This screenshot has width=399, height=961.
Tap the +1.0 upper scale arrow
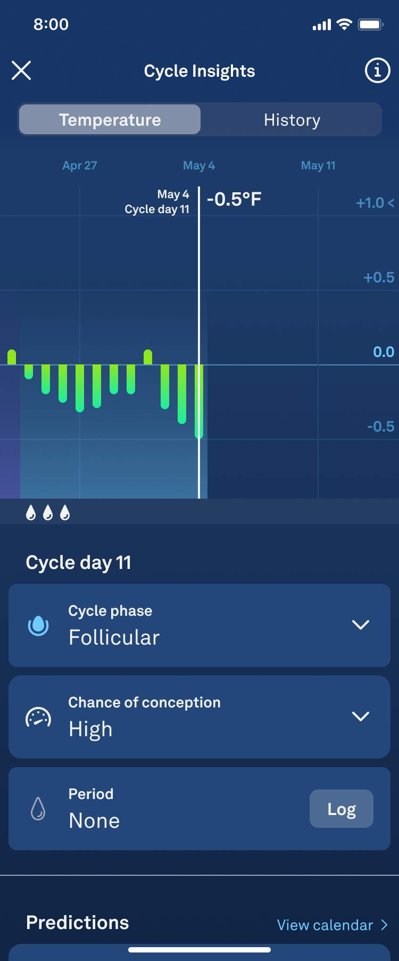coord(391,203)
